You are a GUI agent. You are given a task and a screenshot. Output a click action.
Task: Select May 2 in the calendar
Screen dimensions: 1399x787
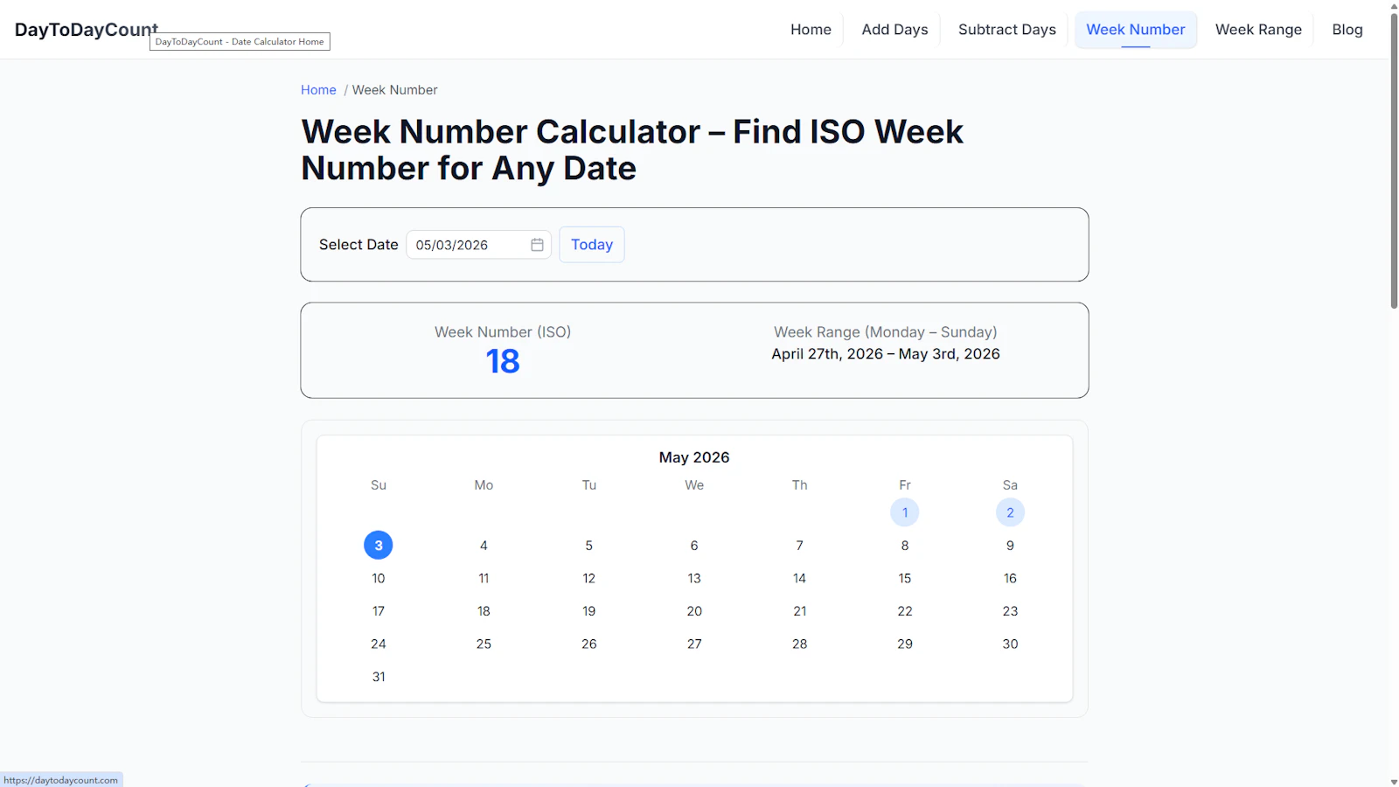point(1010,512)
